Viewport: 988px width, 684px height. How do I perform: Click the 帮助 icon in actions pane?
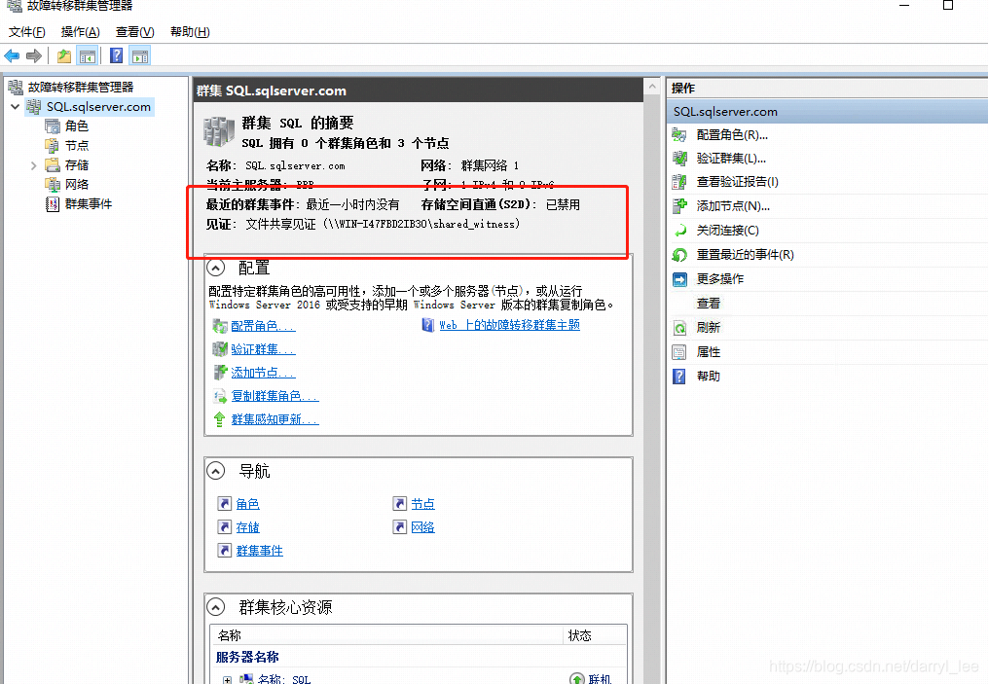[679, 376]
